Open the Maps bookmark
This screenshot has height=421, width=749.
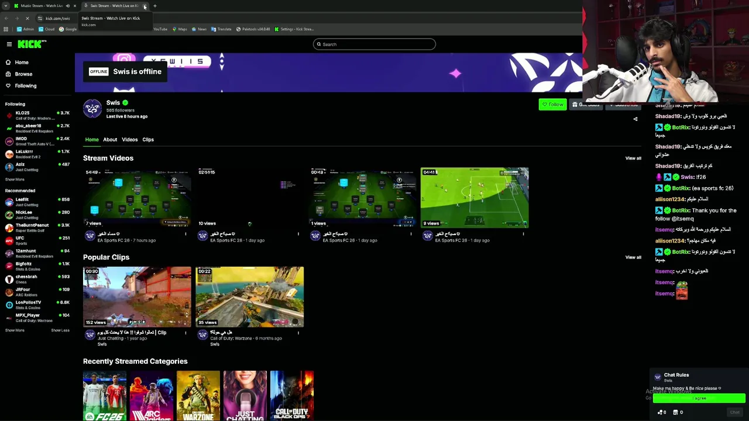click(180, 29)
